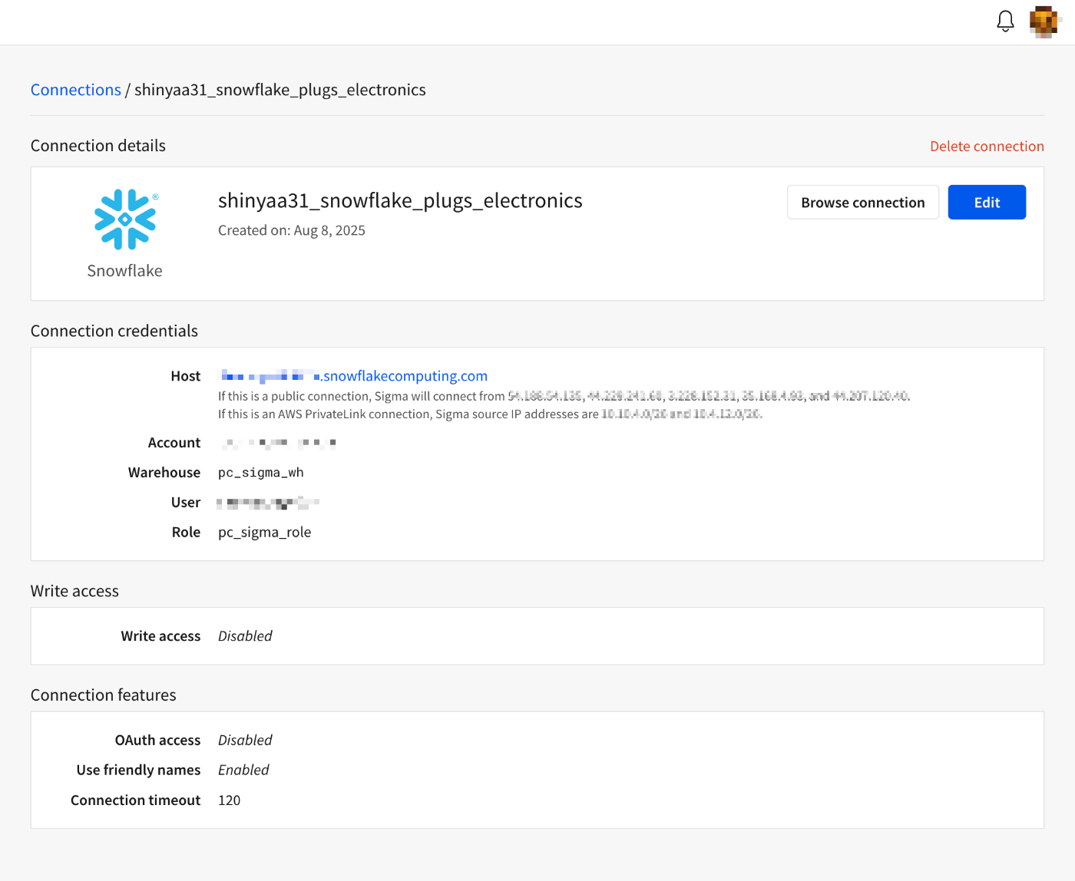
Task: Click the blue Edit button
Action: [987, 203]
